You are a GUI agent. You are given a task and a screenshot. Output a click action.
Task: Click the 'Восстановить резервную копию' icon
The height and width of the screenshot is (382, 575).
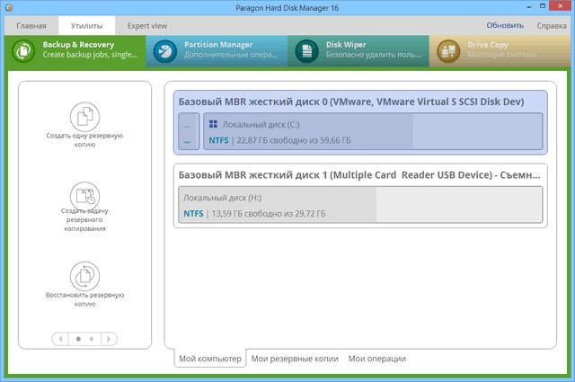pos(84,274)
